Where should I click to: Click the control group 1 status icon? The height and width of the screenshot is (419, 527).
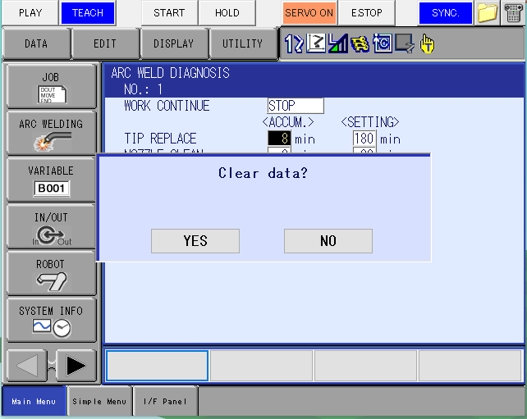[294, 43]
